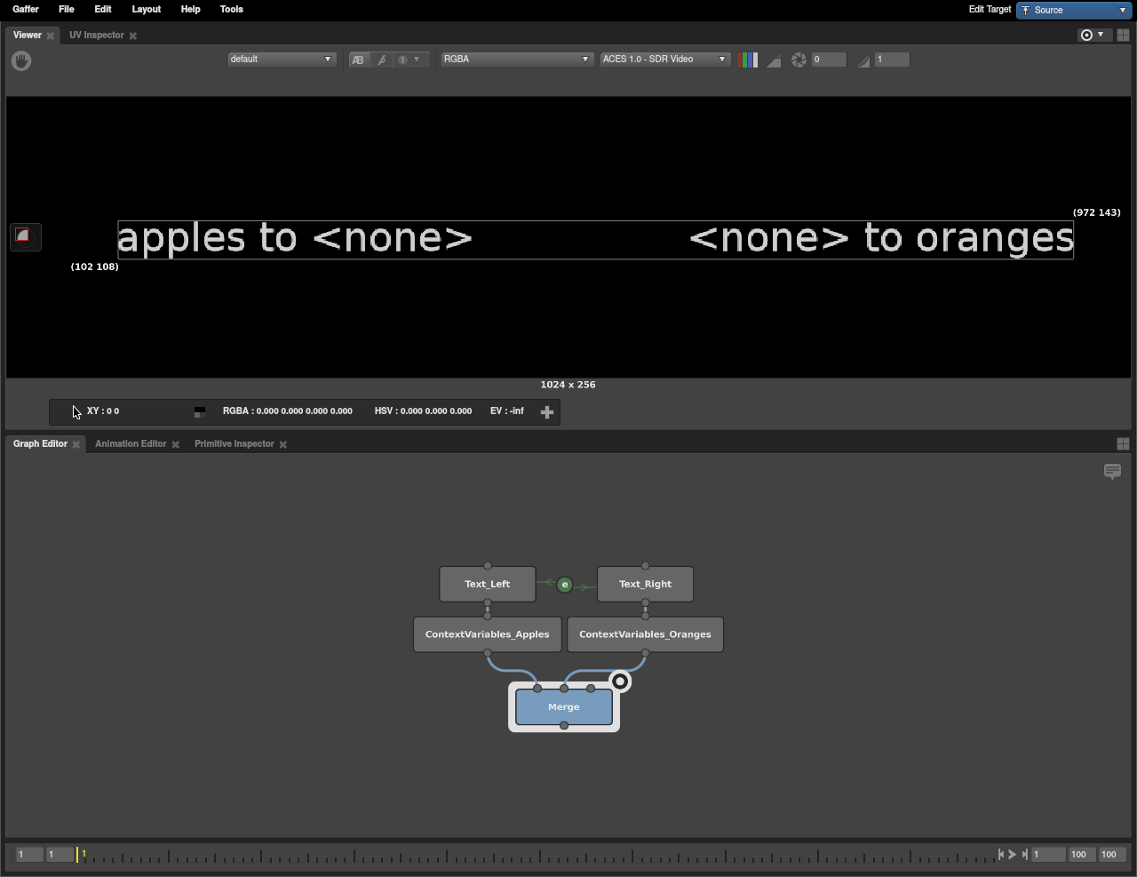Click the Graph Editor panel layout grid icon

coord(1123,443)
